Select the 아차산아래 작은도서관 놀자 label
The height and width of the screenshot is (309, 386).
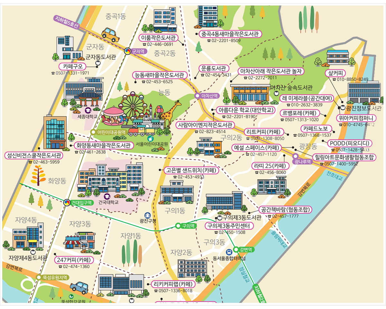[x=271, y=71]
